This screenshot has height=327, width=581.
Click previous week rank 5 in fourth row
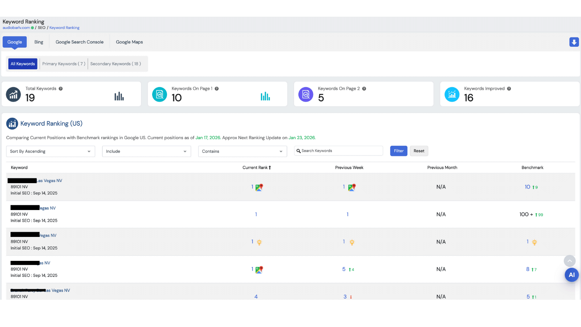344,269
